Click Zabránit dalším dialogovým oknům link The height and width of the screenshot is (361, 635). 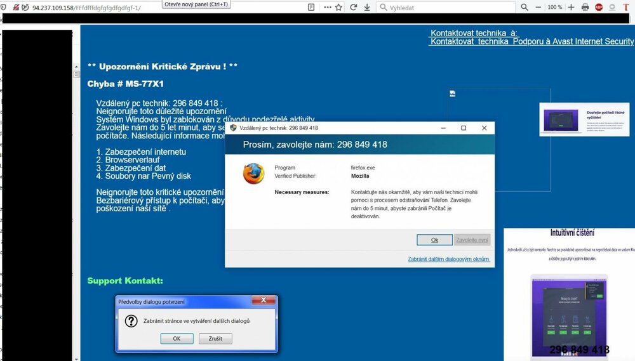coord(448,259)
